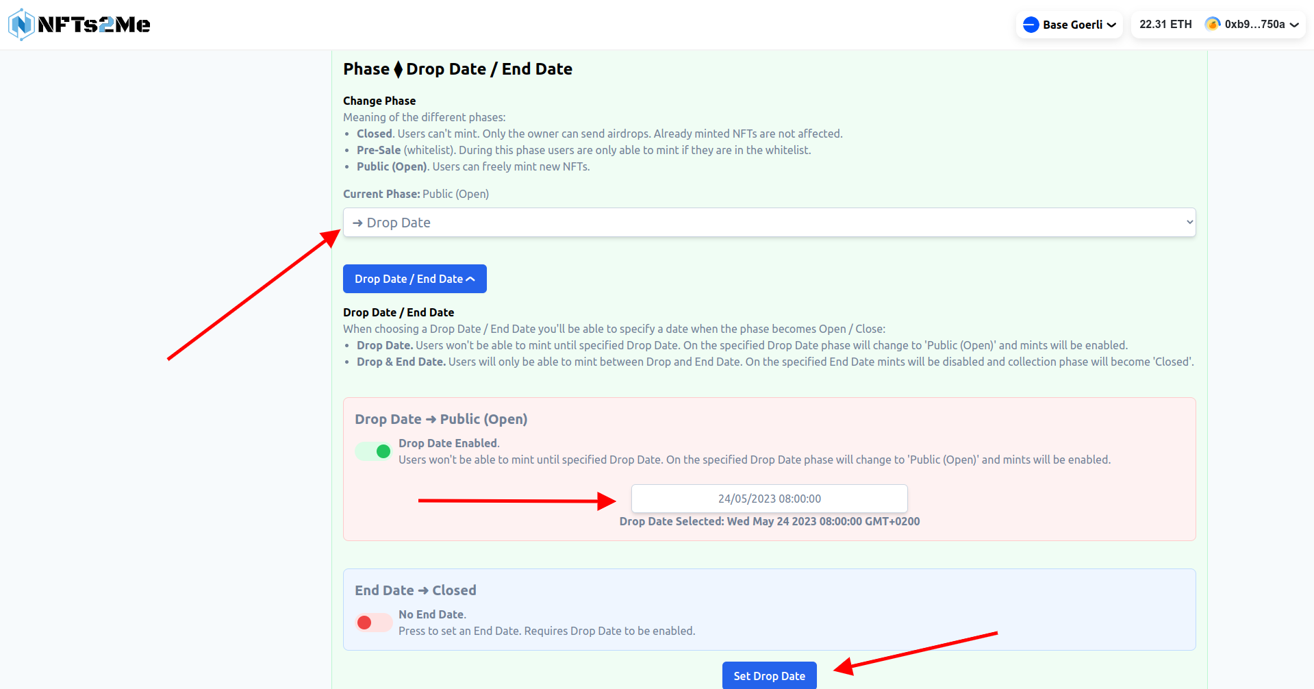1314x689 pixels.
Task: Click the 22.31 ETH balance display
Action: 1165,24
